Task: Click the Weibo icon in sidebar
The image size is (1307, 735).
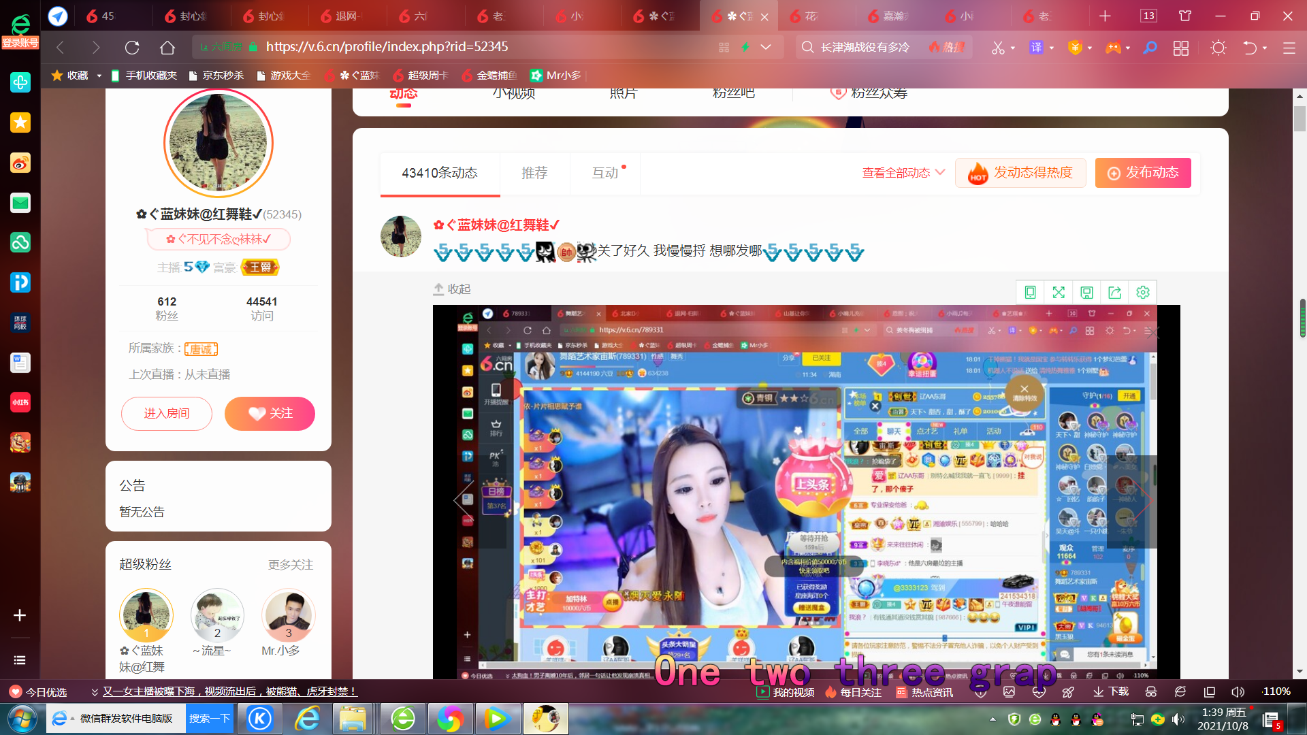Action: point(20,163)
